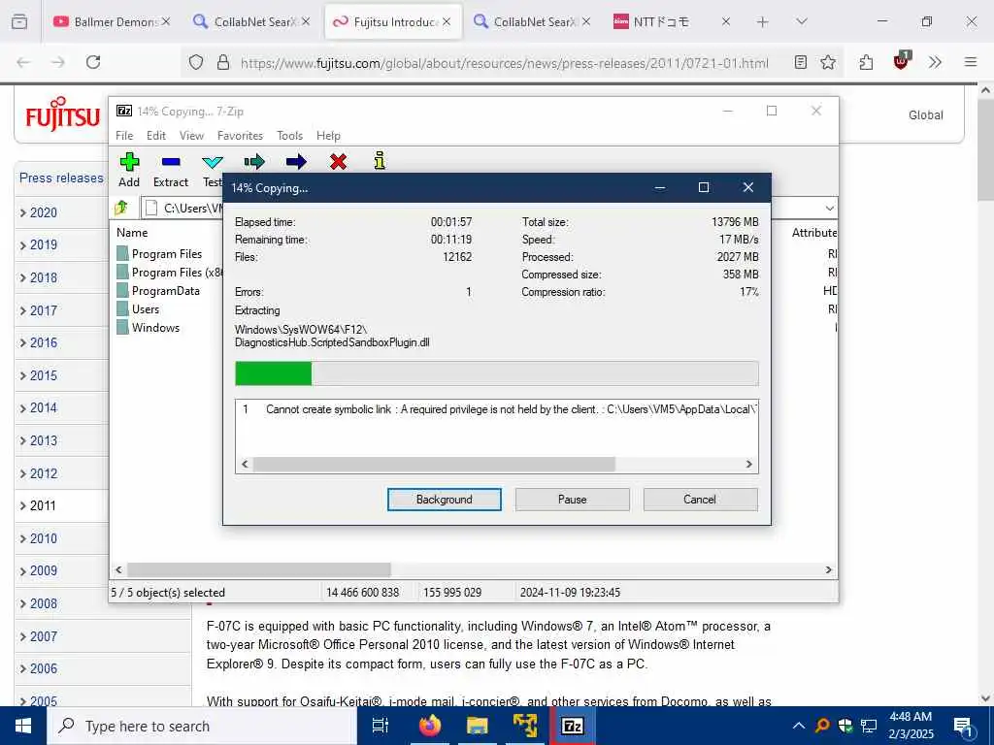Click the Users folder icon

tap(122, 309)
